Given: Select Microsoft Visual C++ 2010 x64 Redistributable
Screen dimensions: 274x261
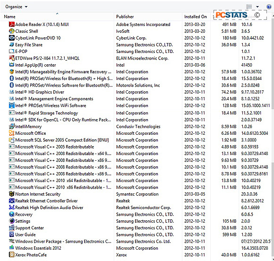Looking at the screenshot, I should tap(135, 180).
